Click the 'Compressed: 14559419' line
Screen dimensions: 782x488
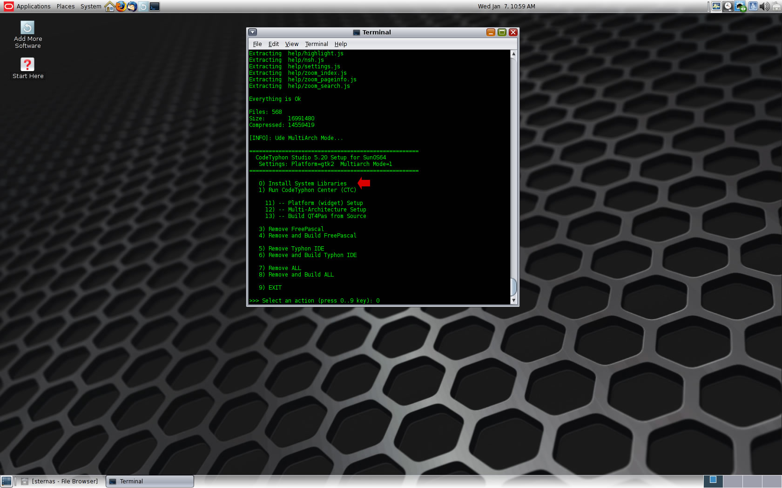point(282,125)
